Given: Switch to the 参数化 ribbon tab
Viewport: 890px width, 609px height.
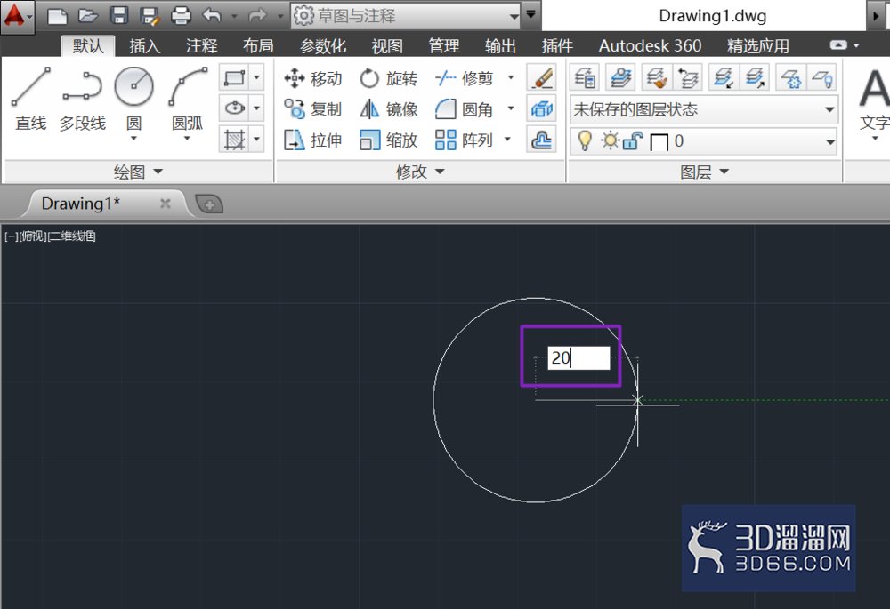Looking at the screenshot, I should point(323,46).
